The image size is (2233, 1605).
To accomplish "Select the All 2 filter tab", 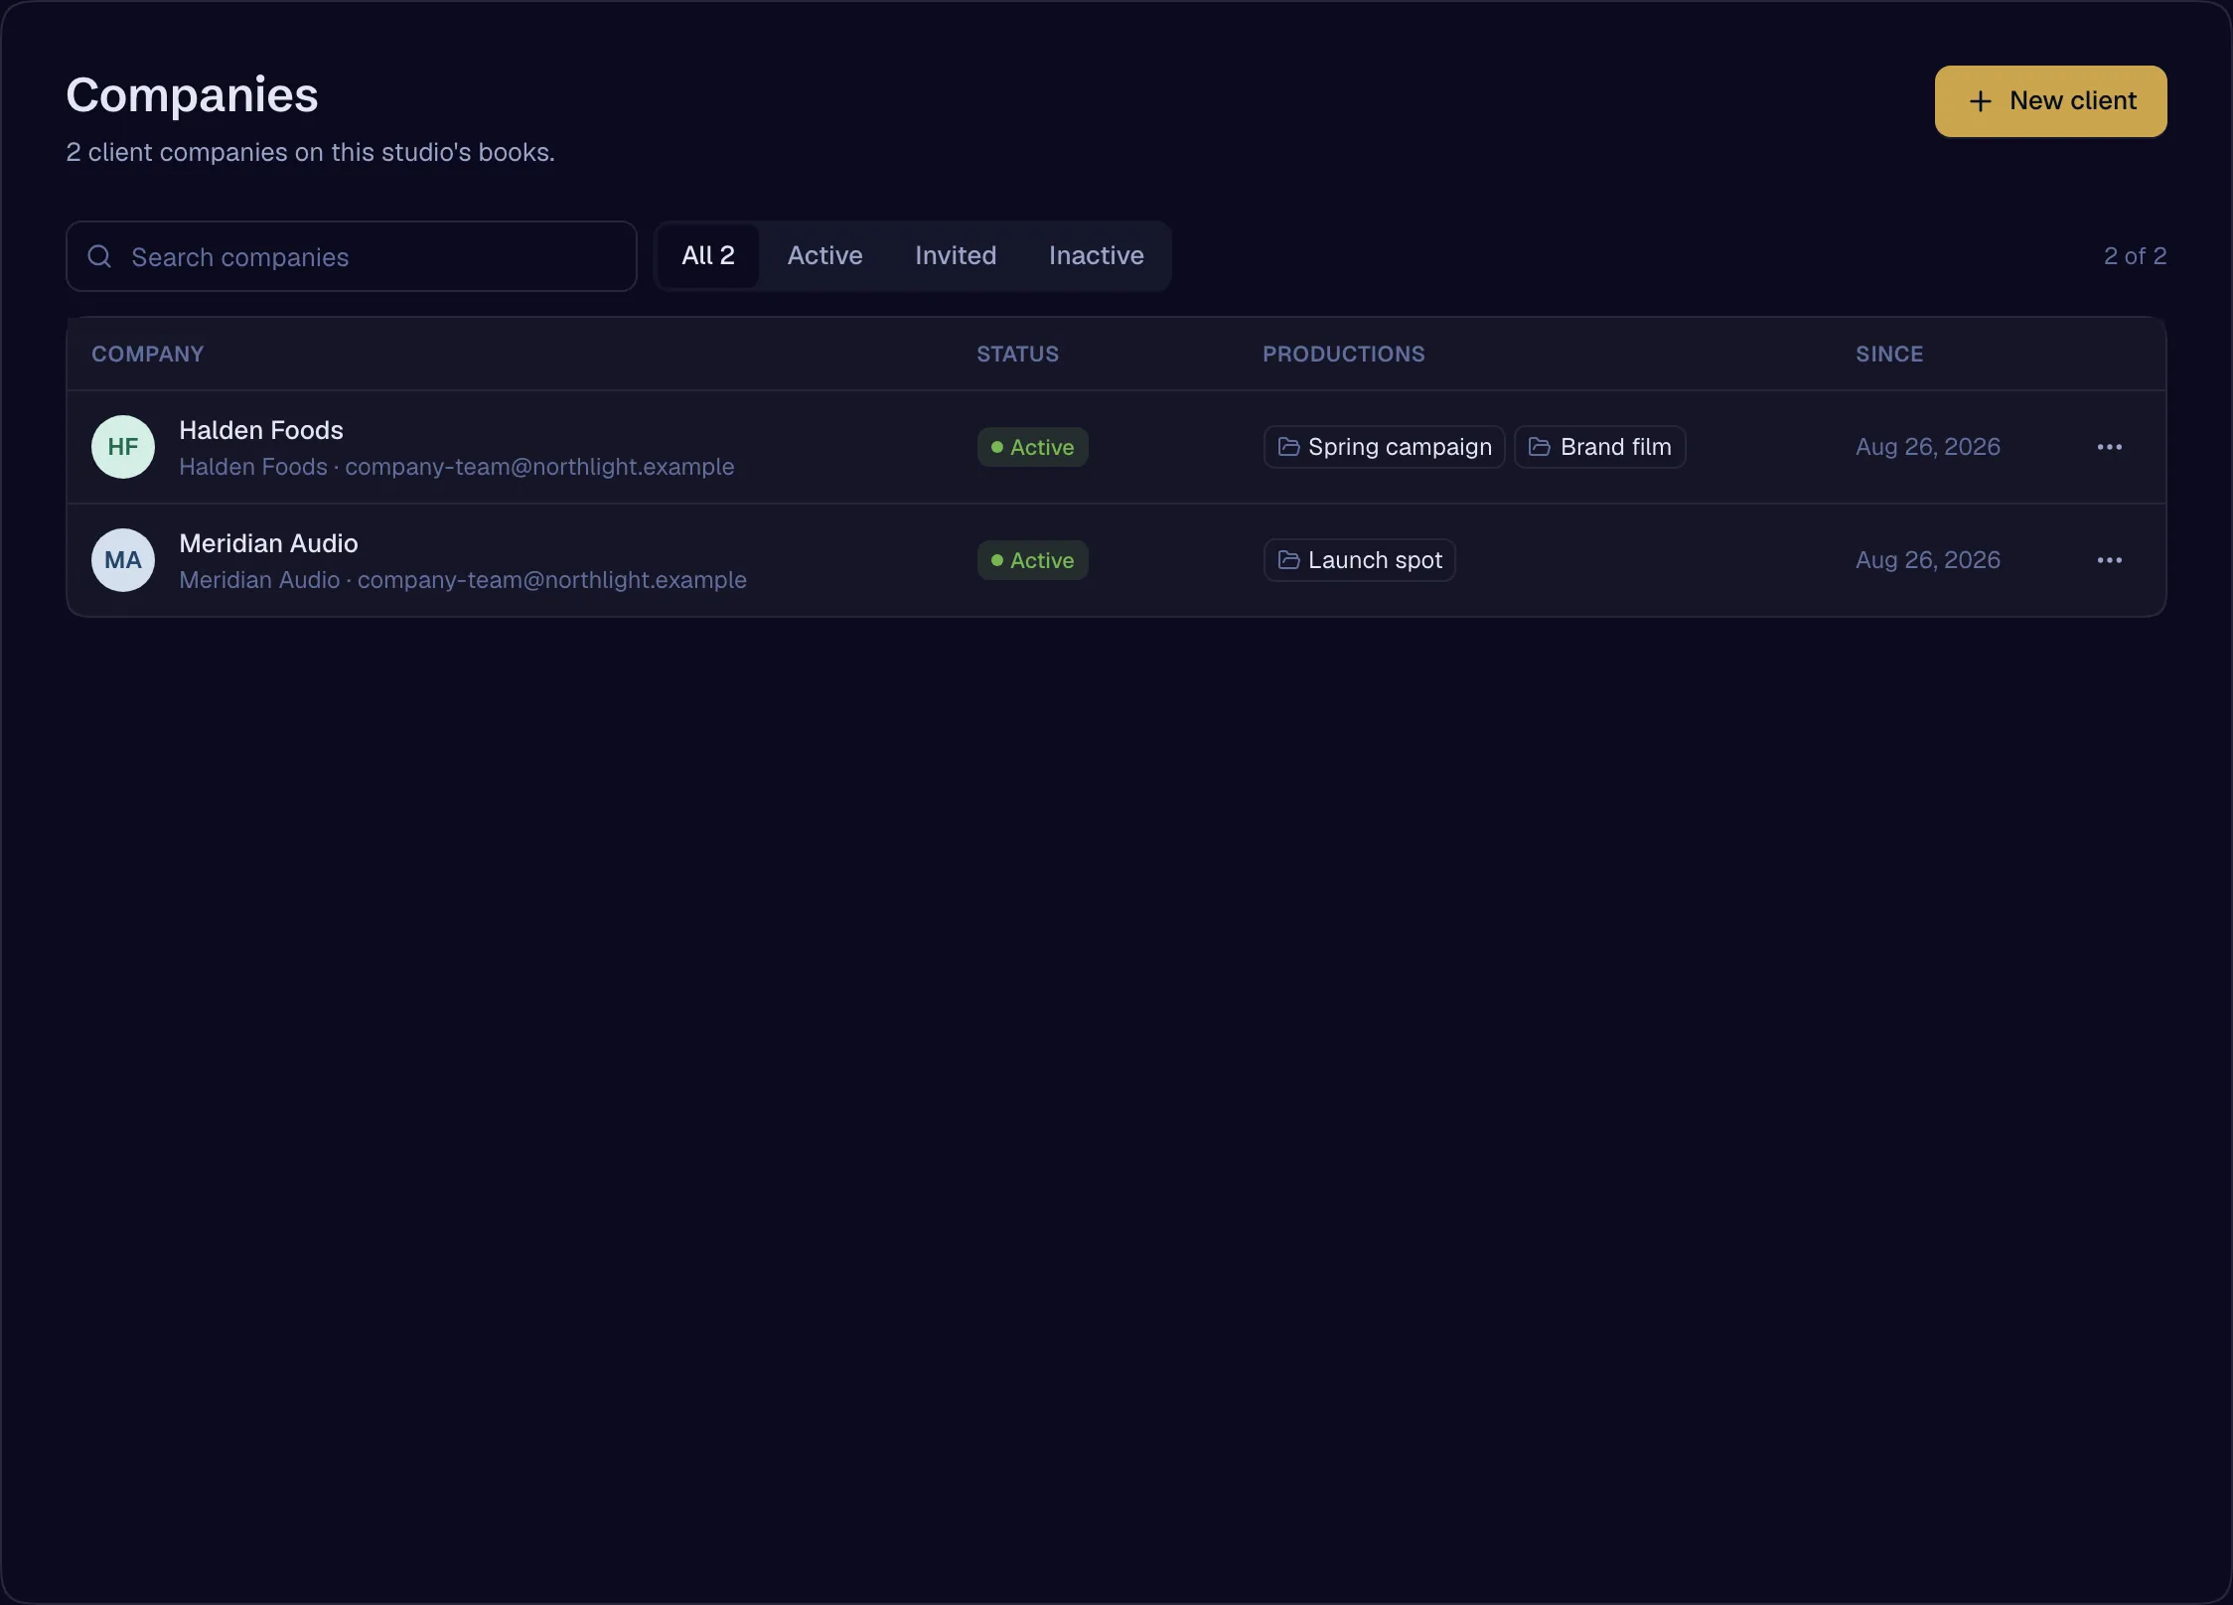I will tap(708, 256).
